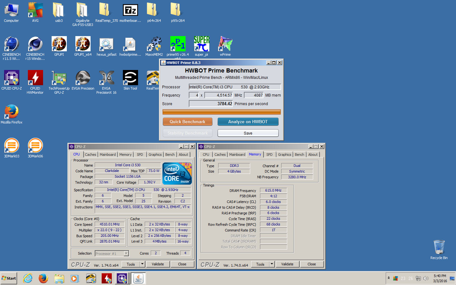Open the p95v264 folder
The image size is (456, 285).
pyautogui.click(x=178, y=13)
